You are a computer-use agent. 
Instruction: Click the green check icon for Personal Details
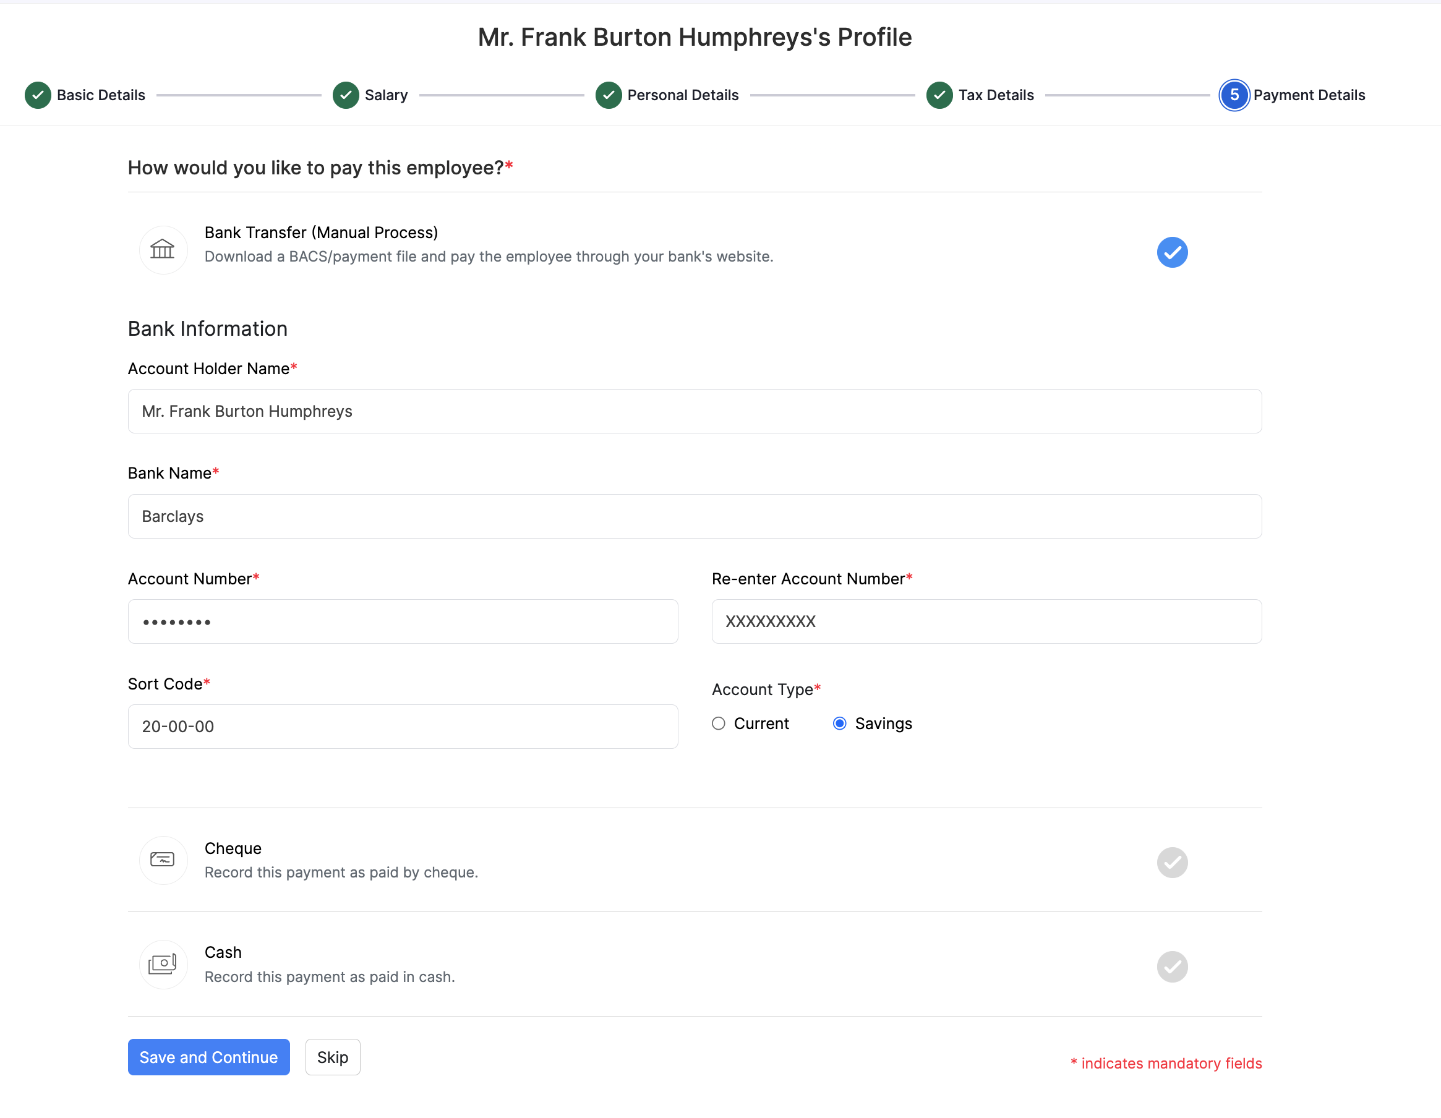tap(609, 95)
